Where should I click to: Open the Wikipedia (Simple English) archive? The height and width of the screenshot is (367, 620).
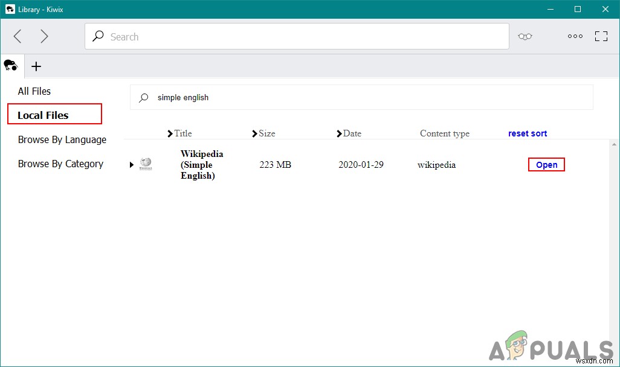546,164
